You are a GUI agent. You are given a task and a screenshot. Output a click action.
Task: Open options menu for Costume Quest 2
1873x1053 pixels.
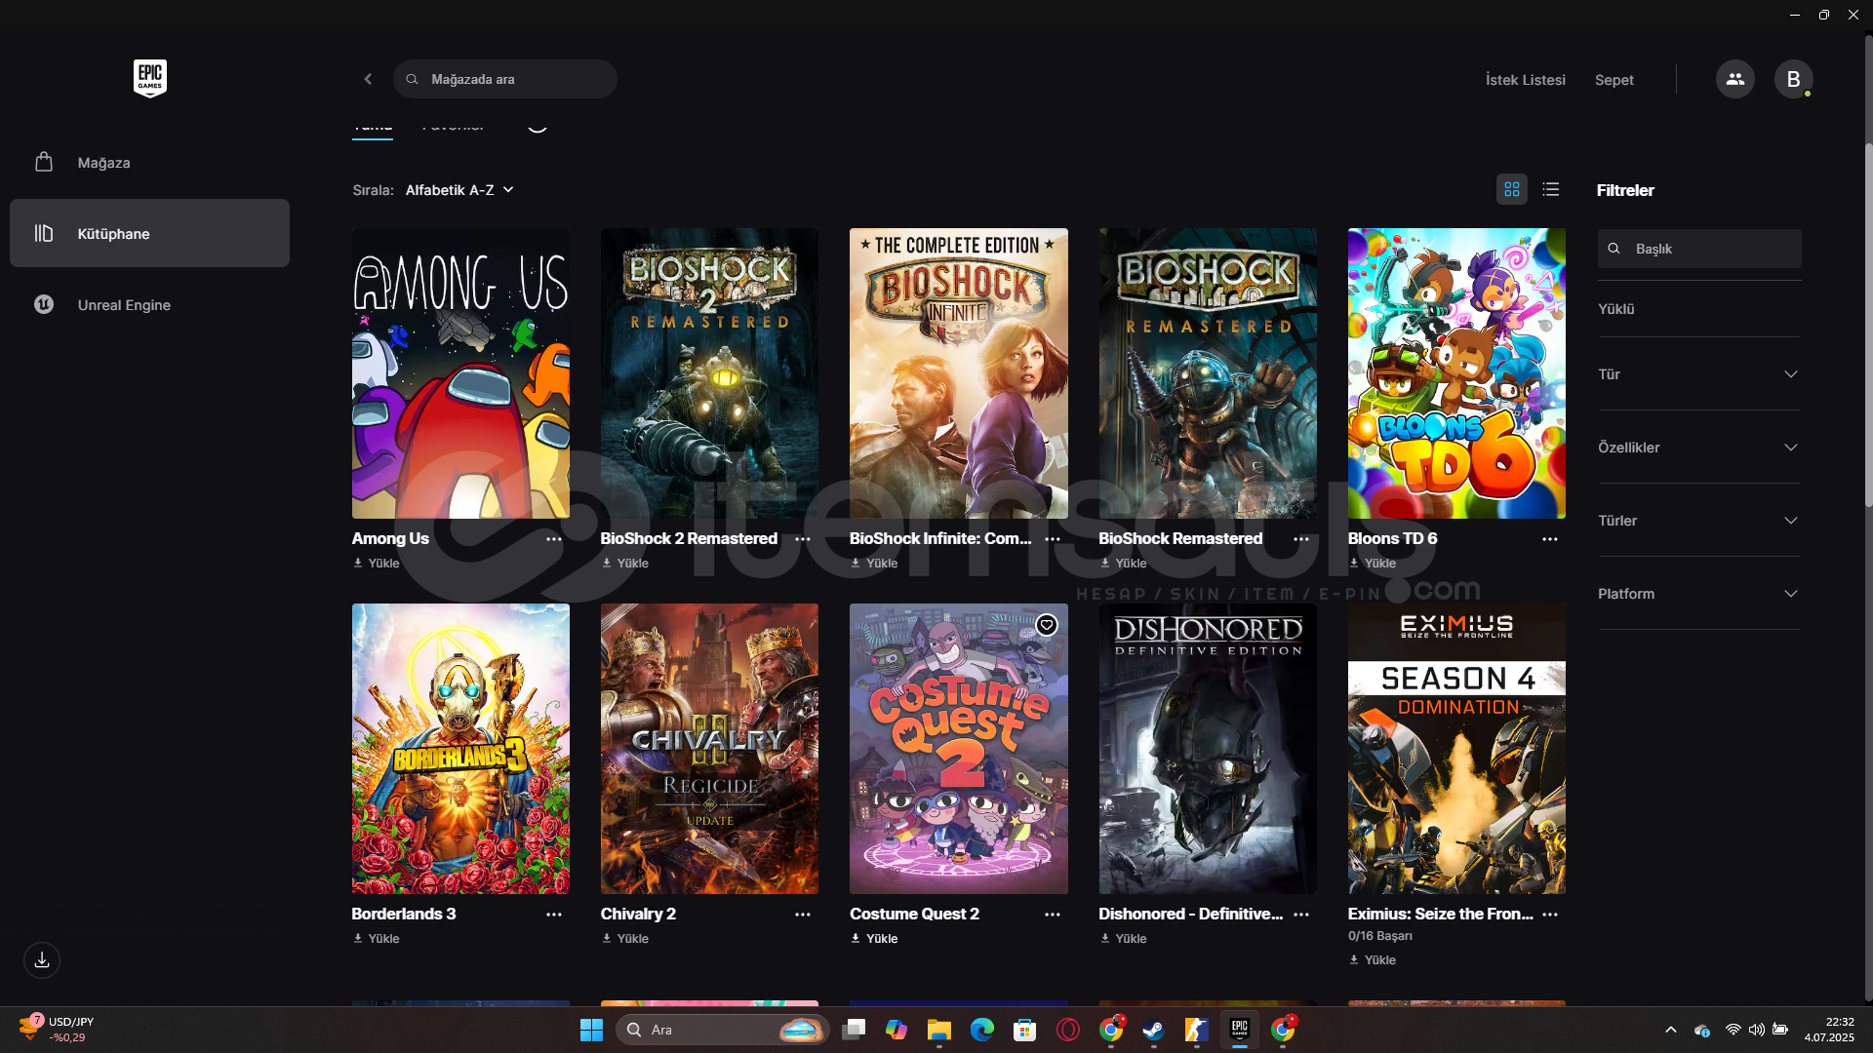click(1053, 915)
